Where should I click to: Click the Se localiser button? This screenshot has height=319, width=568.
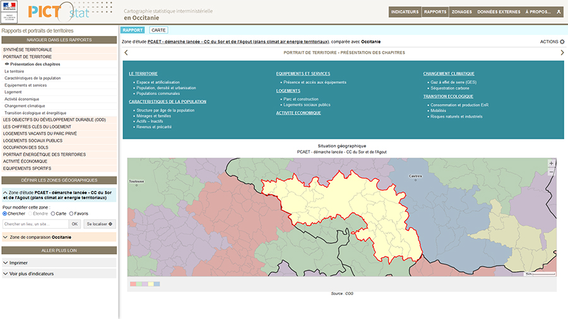click(100, 224)
